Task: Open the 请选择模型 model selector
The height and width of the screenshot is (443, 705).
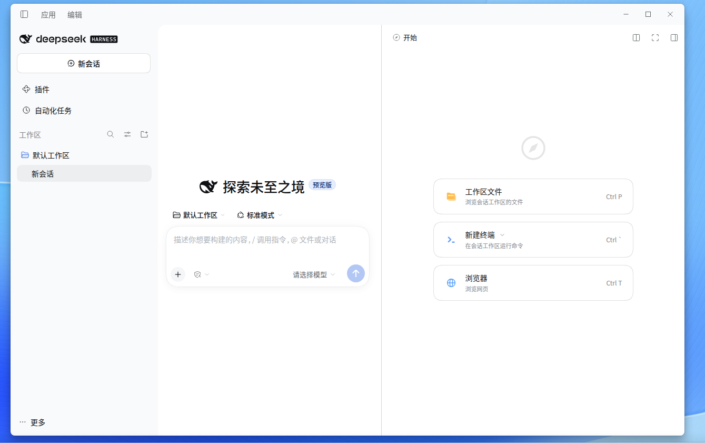Action: coord(314,274)
